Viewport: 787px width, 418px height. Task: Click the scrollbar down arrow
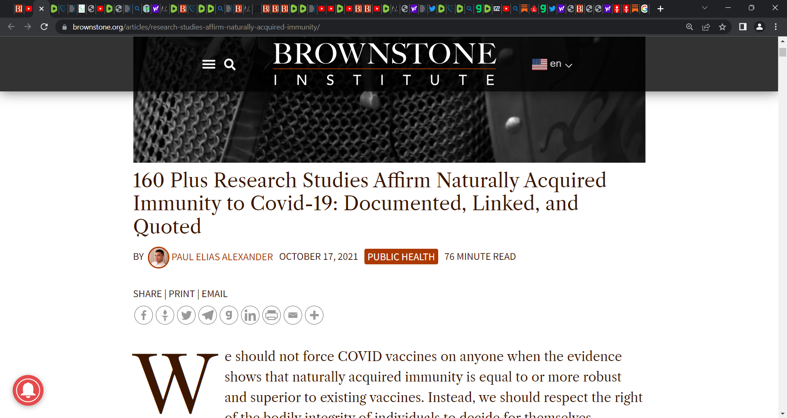click(x=782, y=414)
